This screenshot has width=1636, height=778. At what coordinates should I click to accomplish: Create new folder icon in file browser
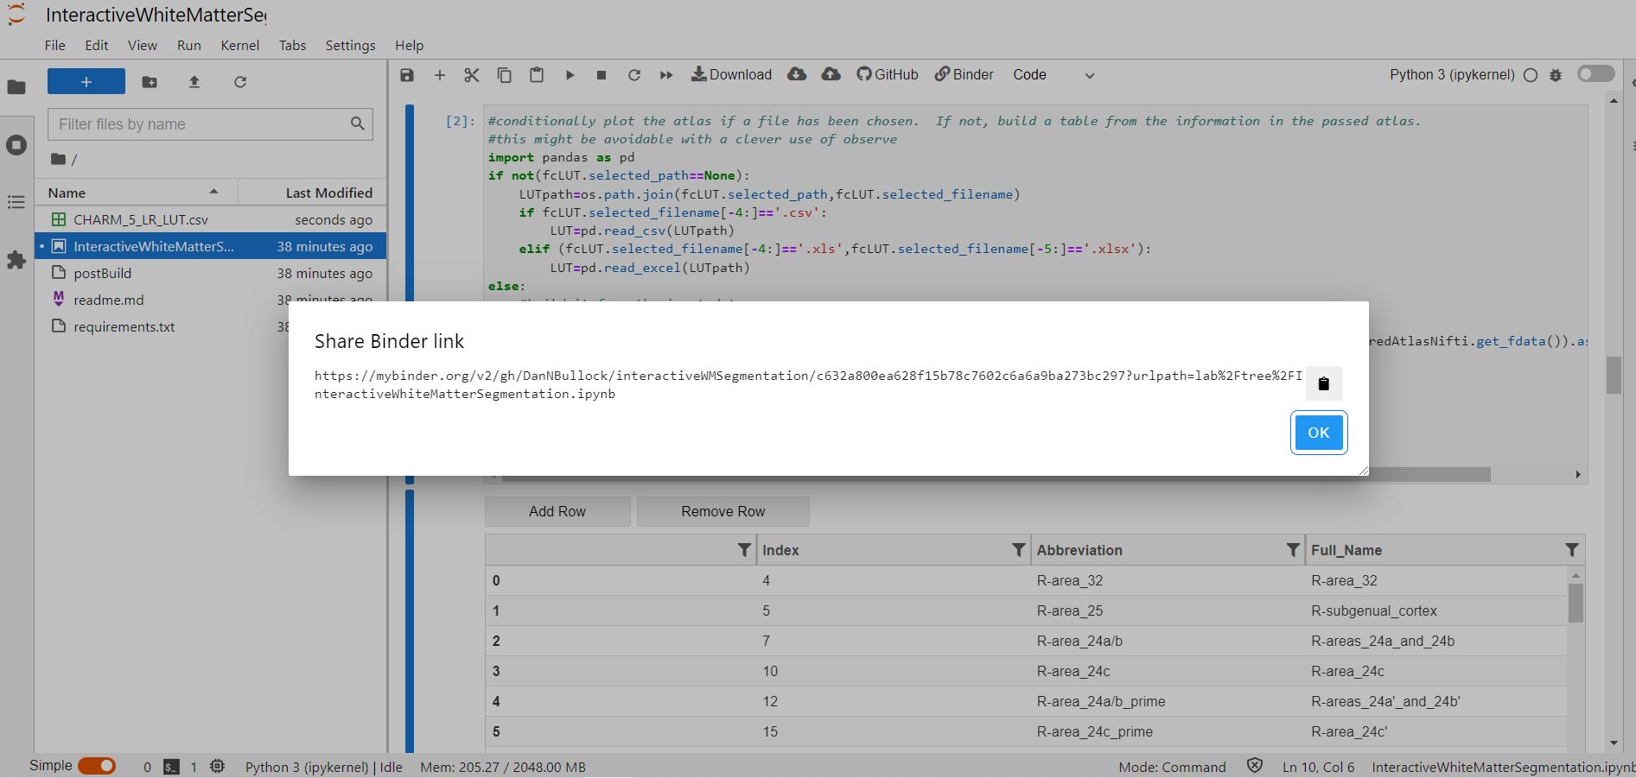coord(150,82)
